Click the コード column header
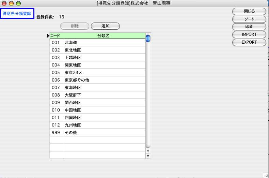269x178 pixels. coord(56,35)
